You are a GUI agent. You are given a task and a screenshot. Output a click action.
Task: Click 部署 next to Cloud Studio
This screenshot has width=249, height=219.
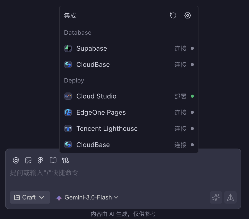(180, 96)
